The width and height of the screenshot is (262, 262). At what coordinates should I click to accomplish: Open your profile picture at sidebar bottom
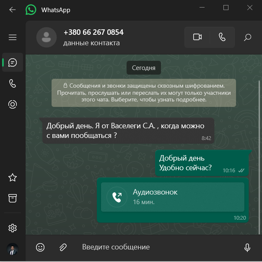(x=13, y=249)
